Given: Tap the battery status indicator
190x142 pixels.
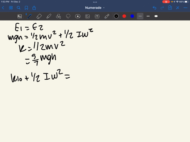Looking at the screenshot, I should [x=187, y=2].
